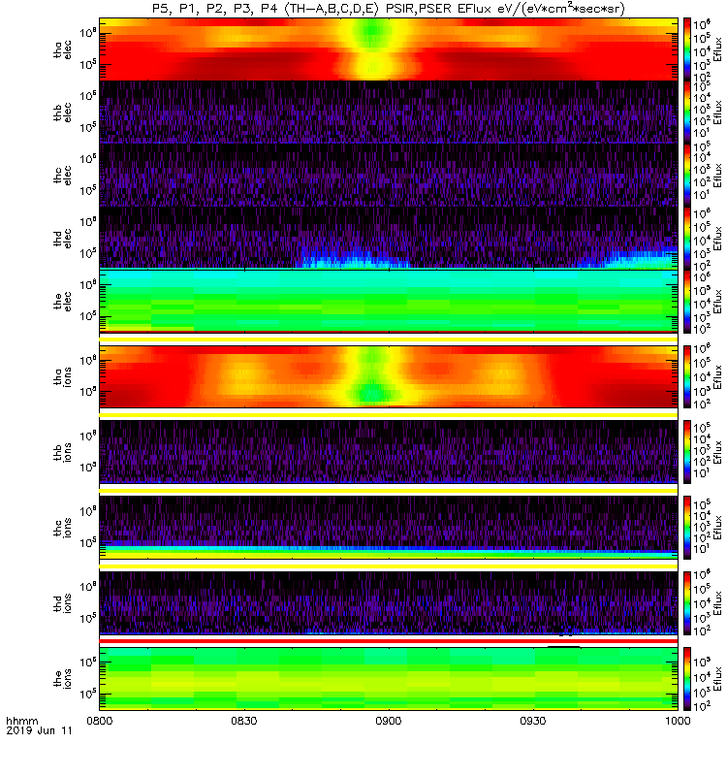This screenshot has width=727, height=776.
Task: Click the yellow bar above thd ions panel
Action: click(389, 566)
